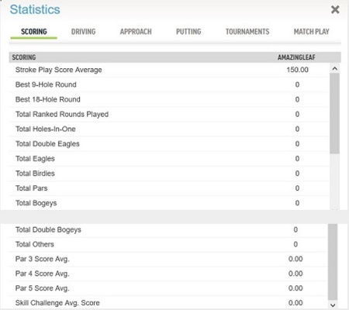Click the lower panel scrollbar thumb
349x310 pixels.
(x=333, y=262)
